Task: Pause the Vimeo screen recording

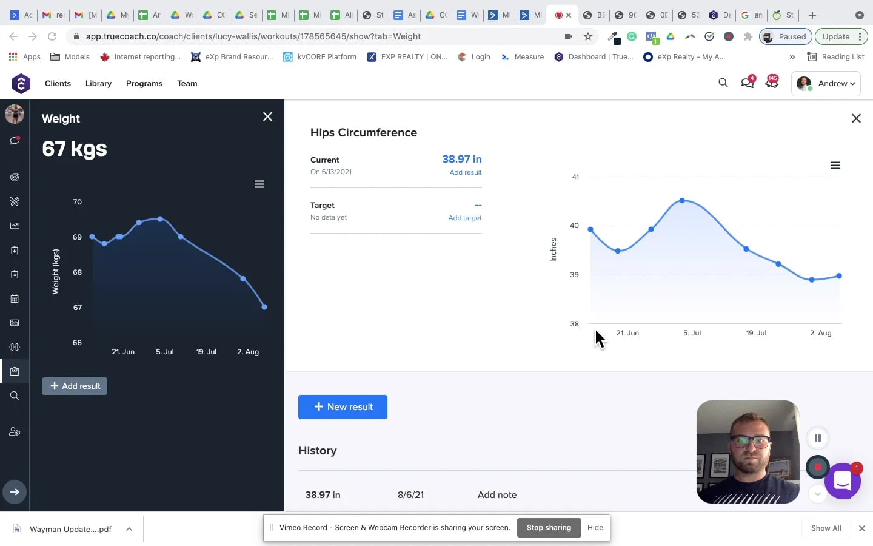Action: click(x=817, y=438)
